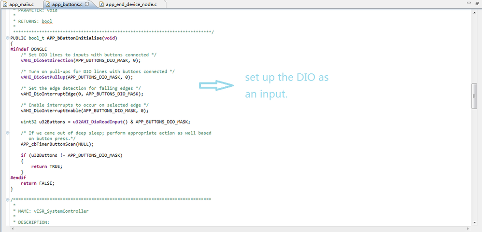Click the vAHI_DioSetDirection function call
The width and height of the screenshot is (482, 232).
(47, 60)
